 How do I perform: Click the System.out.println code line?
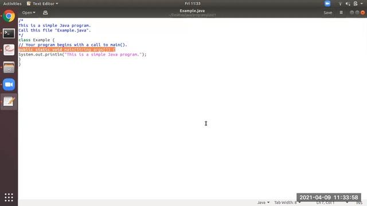(83, 54)
